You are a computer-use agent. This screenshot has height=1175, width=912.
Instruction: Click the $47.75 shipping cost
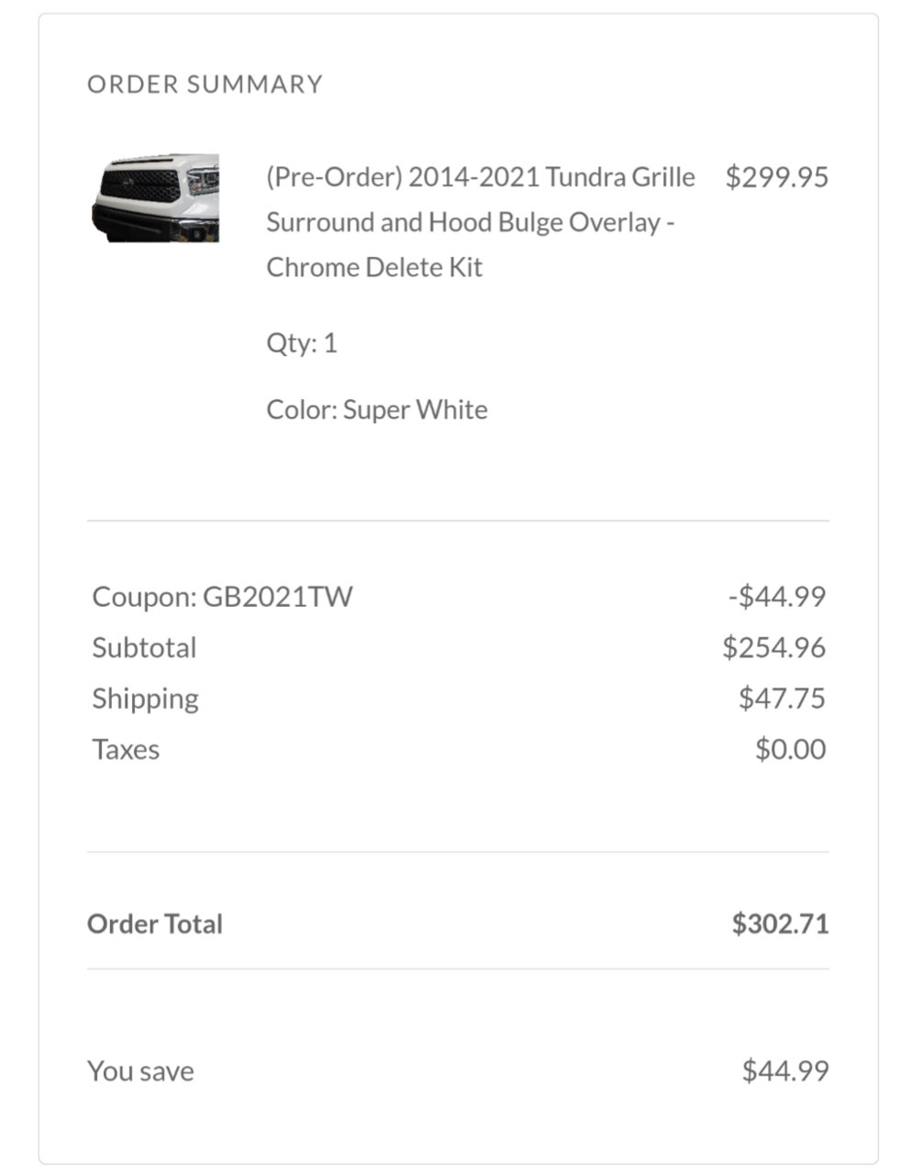783,699
